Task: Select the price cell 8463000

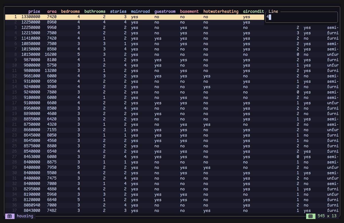Action: coord(32,157)
